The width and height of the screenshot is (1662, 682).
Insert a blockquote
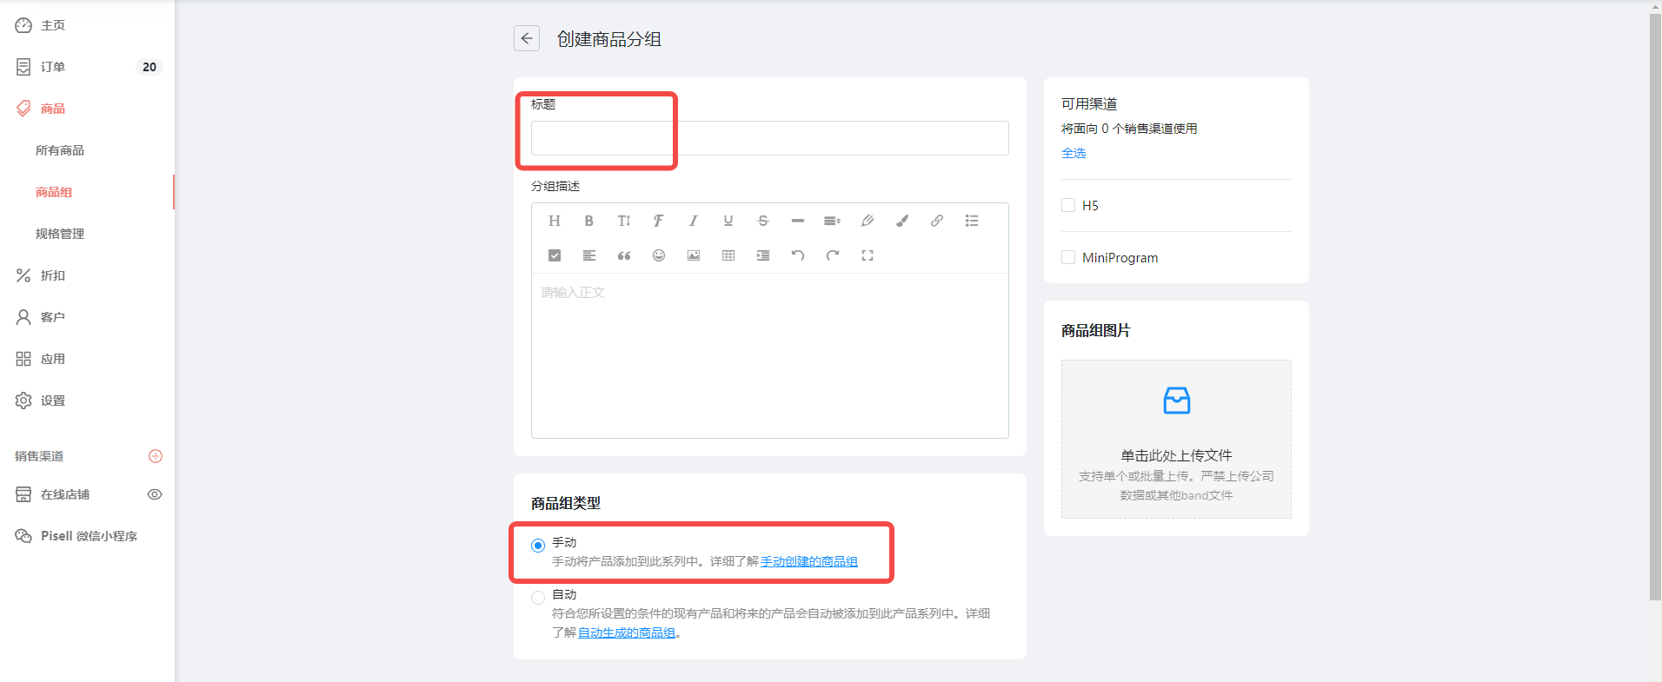tap(624, 255)
